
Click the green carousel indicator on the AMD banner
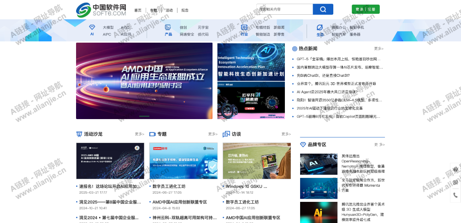coord(144,116)
